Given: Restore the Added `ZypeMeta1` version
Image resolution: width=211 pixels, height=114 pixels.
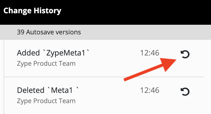Looking at the screenshot, I should coord(185,54).
